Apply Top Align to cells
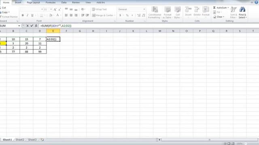This screenshot has width=259, height=145. 66,9
